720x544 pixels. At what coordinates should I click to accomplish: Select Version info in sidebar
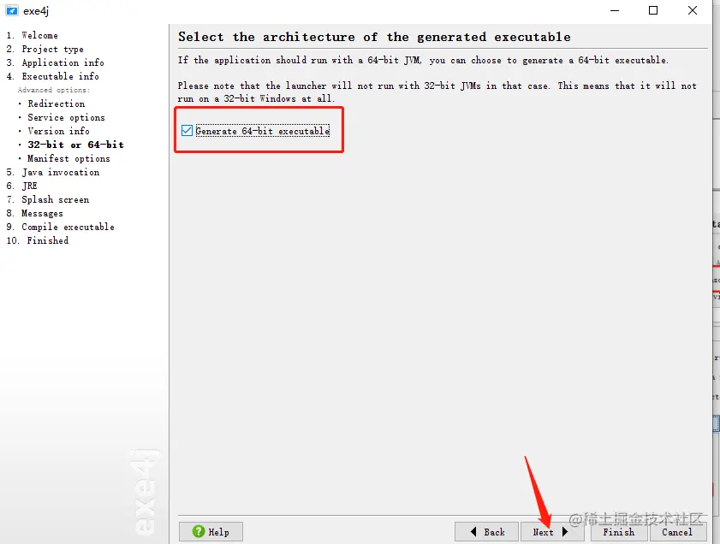tap(58, 131)
